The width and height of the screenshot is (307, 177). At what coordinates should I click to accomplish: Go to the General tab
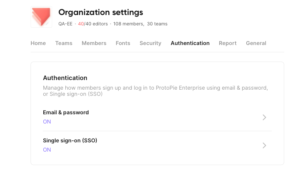tap(256, 43)
